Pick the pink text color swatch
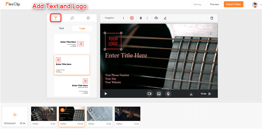The width and height of the screenshot is (262, 129). [x=132, y=18]
